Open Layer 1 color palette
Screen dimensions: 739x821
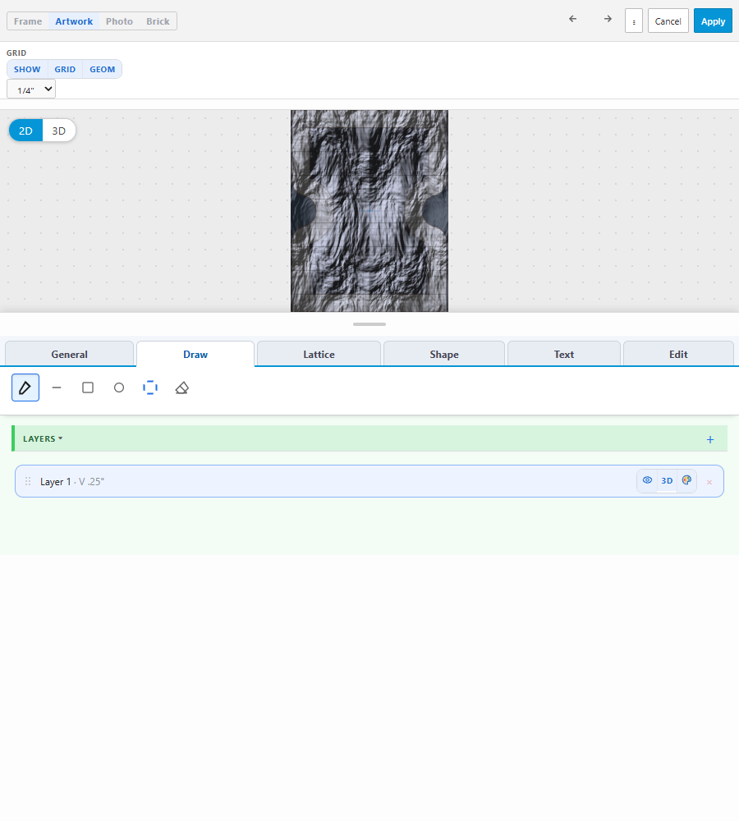point(686,480)
